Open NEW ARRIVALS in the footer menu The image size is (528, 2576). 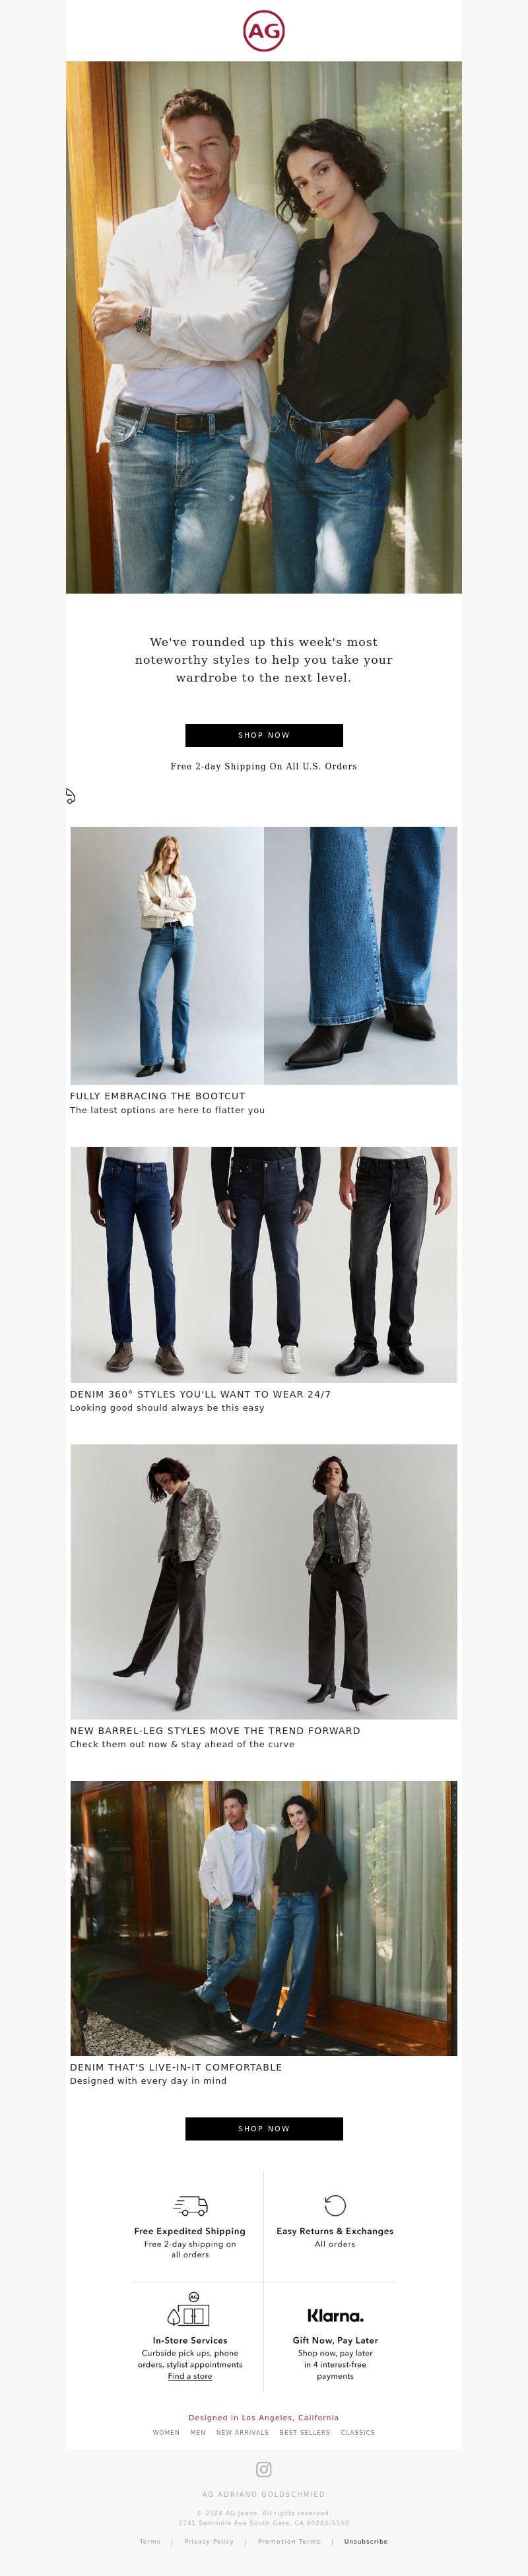pyautogui.click(x=242, y=2432)
